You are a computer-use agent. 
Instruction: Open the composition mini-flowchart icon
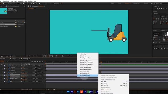(32, 62)
